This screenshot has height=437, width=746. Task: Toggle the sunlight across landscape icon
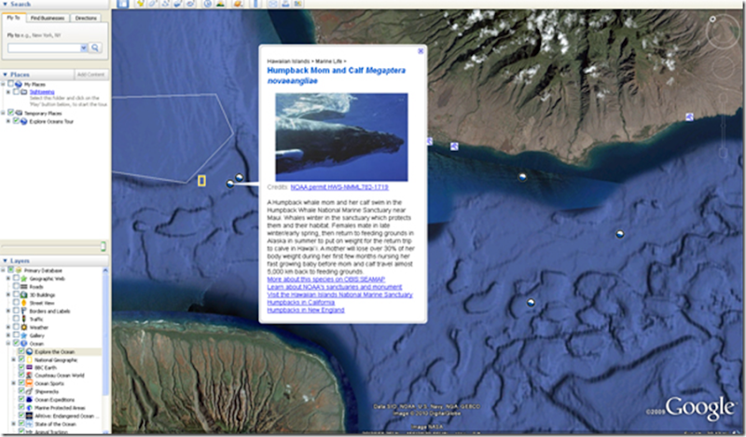(x=220, y=4)
